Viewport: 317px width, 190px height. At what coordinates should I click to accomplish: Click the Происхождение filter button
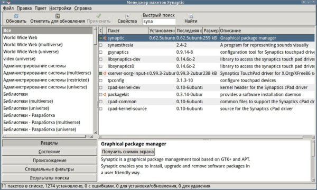pyautogui.click(x=50, y=161)
